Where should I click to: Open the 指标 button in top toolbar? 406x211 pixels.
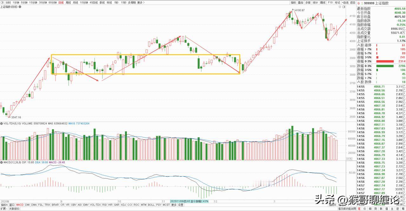pos(293,3)
